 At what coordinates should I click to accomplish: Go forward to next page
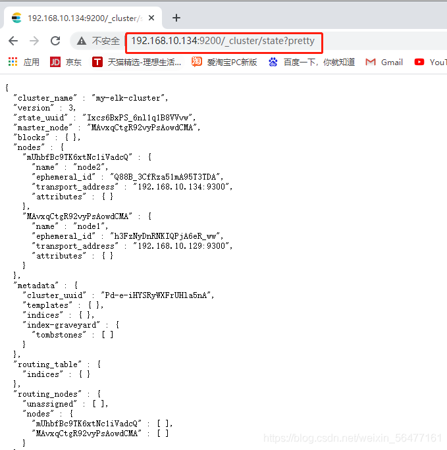pyautogui.click(x=34, y=41)
